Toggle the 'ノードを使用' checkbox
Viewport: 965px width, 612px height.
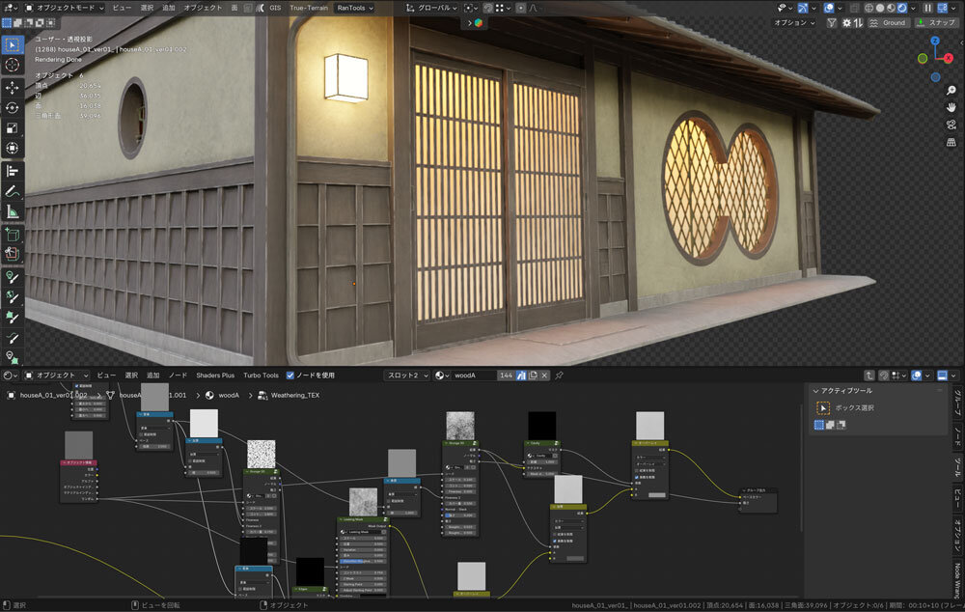click(x=290, y=376)
